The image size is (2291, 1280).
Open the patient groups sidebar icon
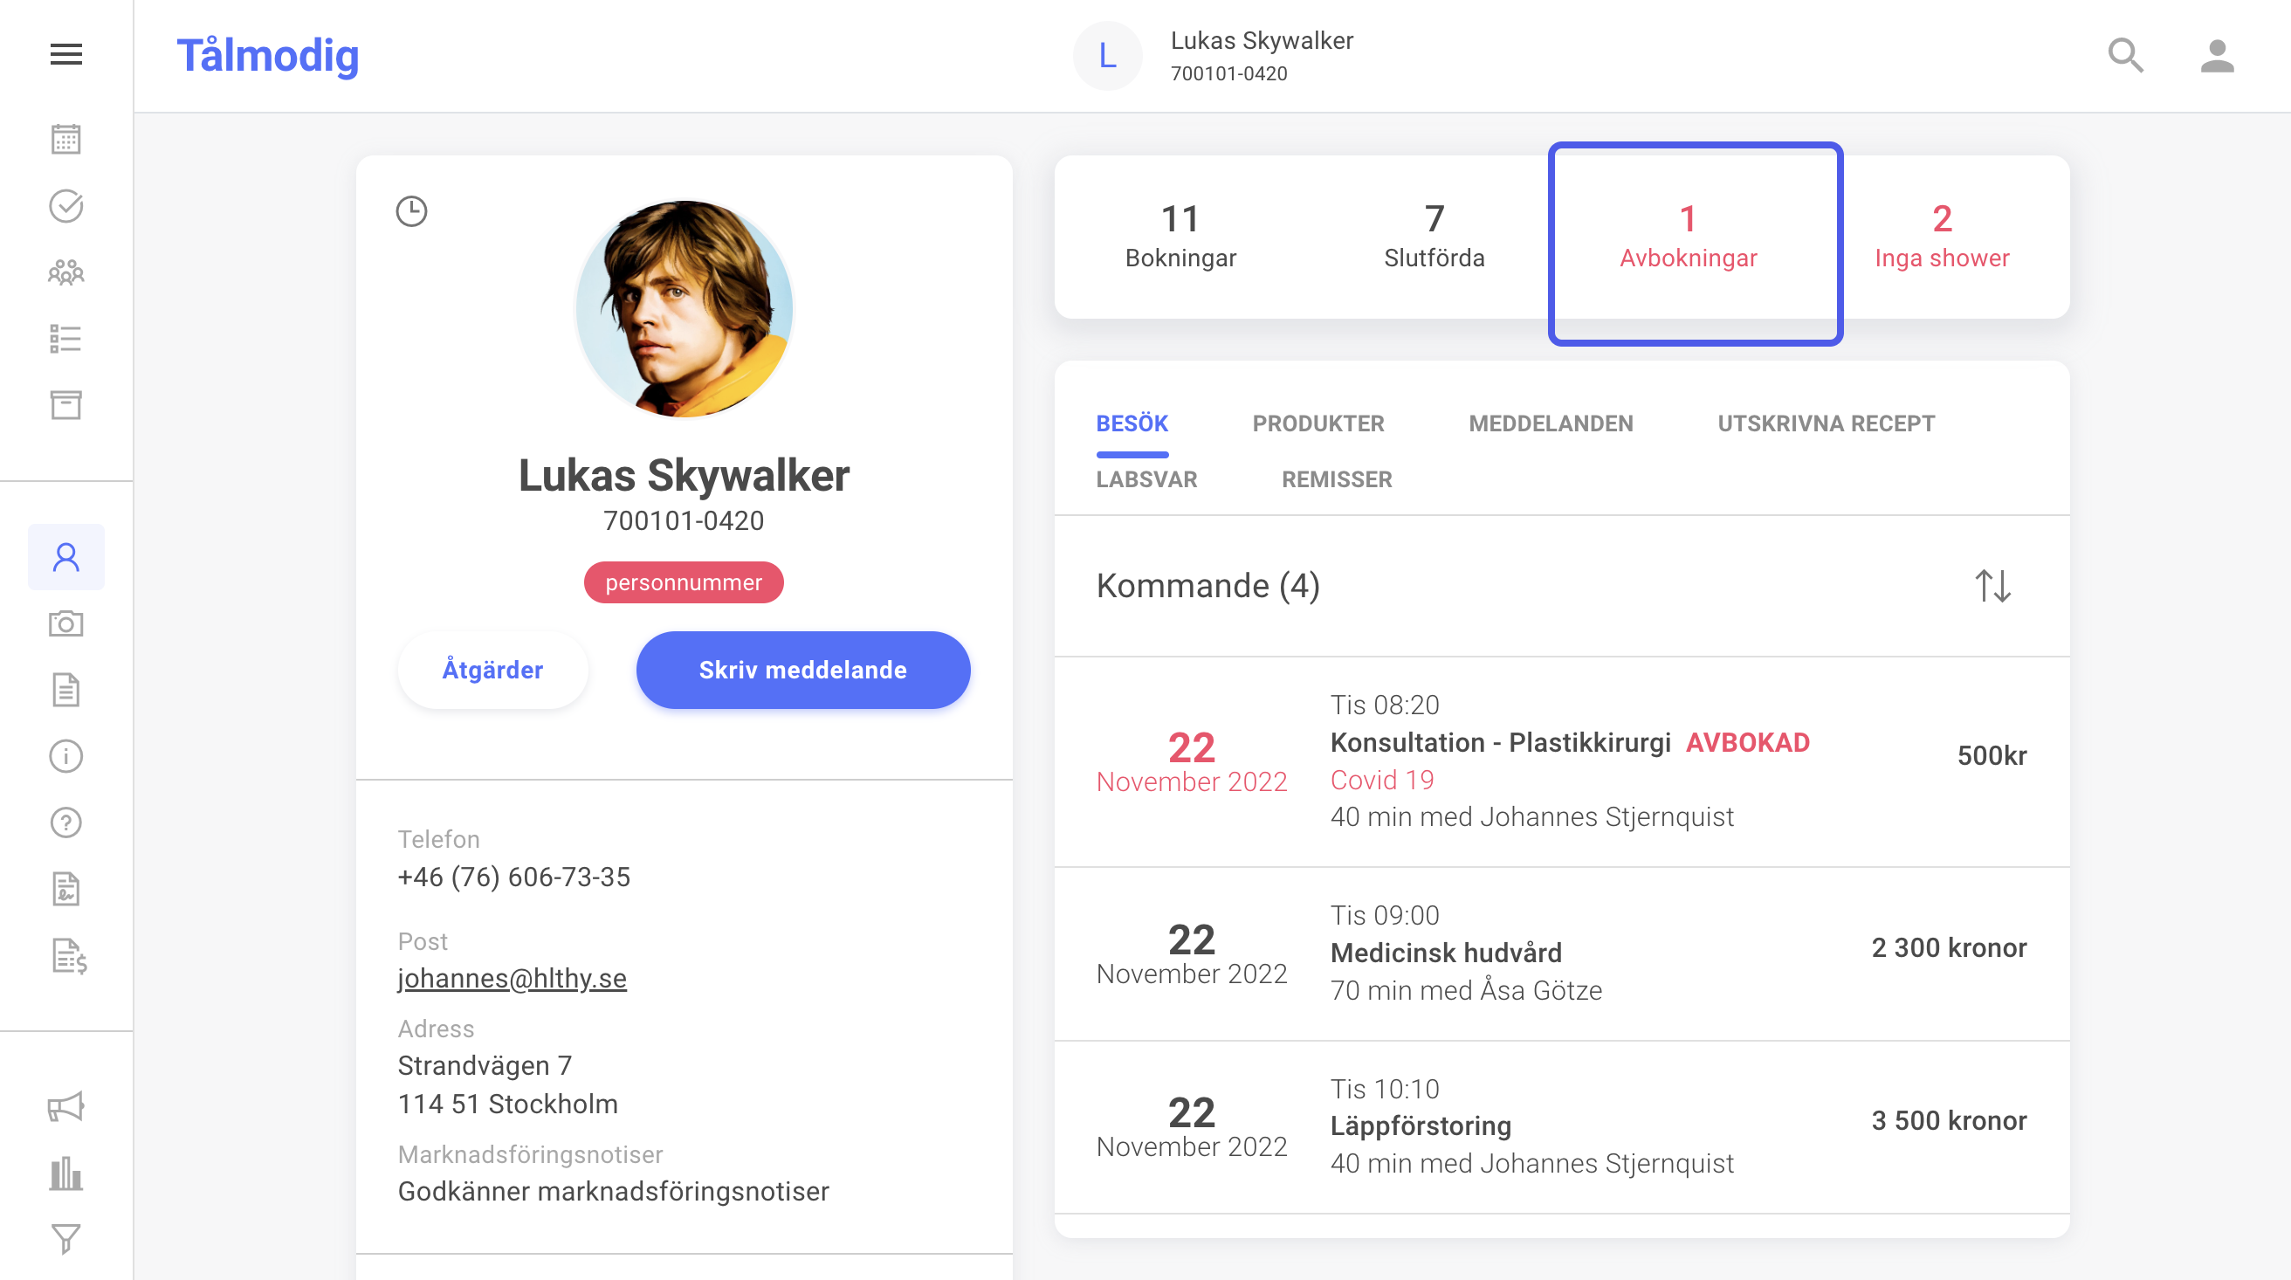coord(65,272)
